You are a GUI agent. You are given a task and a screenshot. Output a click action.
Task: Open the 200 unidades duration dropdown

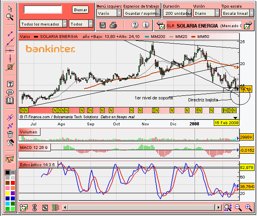(x=177, y=13)
